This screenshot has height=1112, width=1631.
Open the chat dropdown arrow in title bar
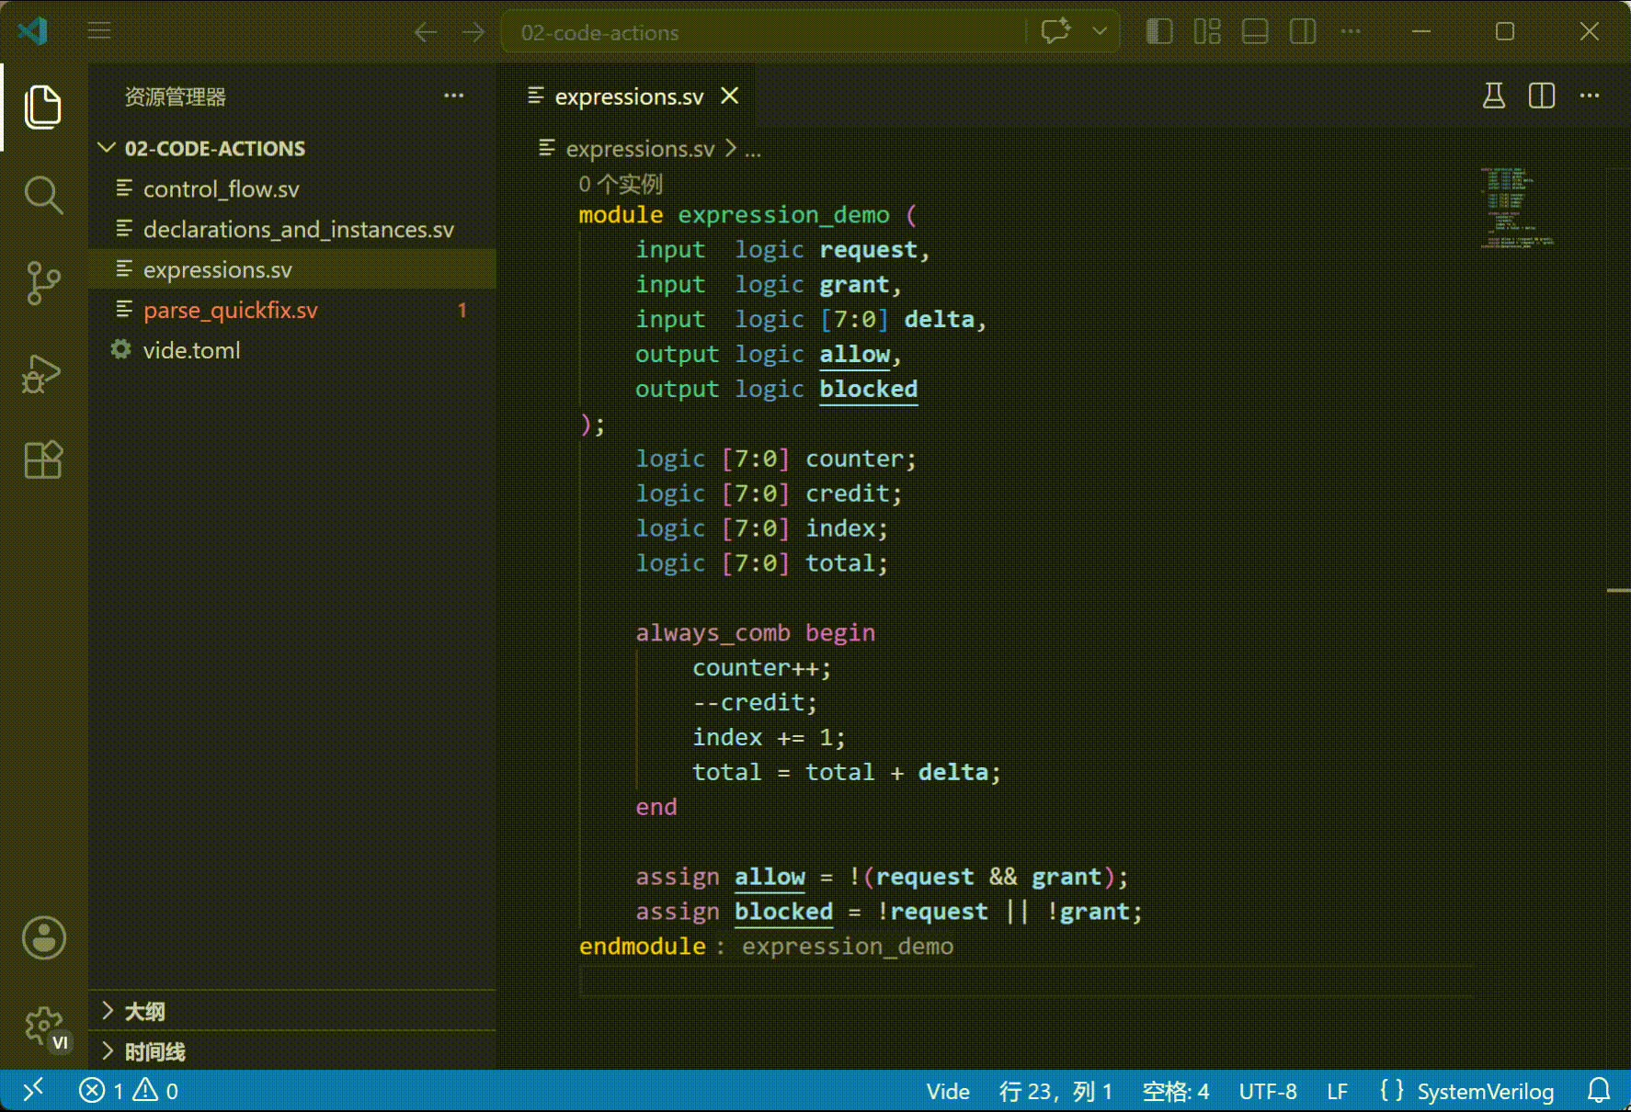click(1100, 31)
